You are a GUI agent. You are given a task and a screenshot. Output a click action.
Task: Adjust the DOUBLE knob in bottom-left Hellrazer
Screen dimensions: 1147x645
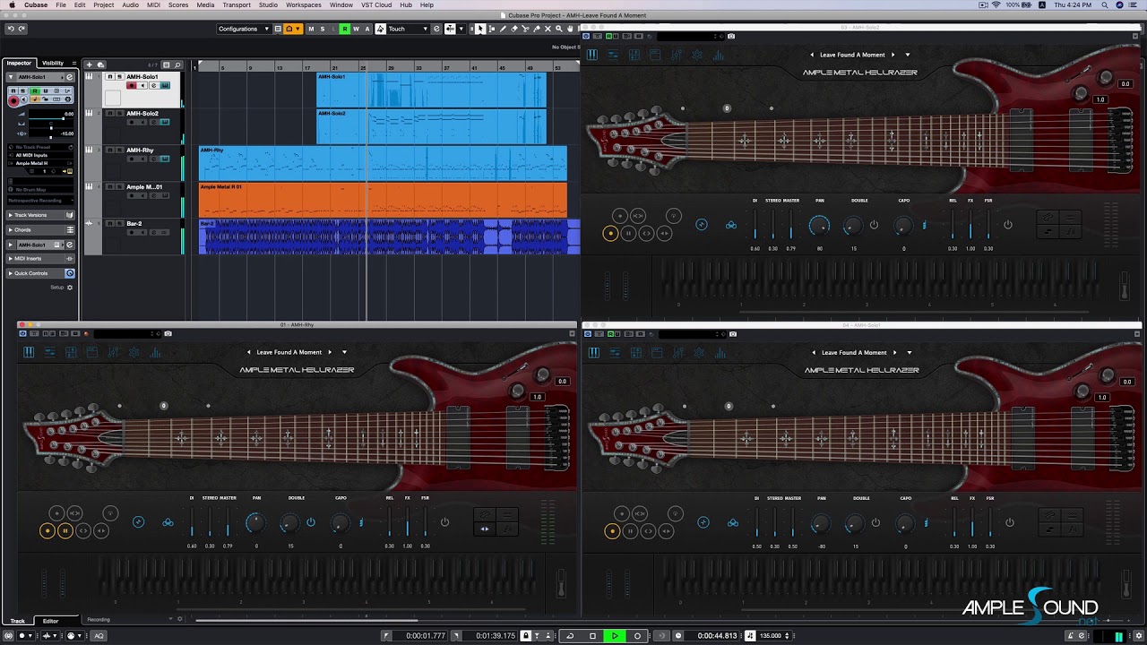click(x=289, y=523)
